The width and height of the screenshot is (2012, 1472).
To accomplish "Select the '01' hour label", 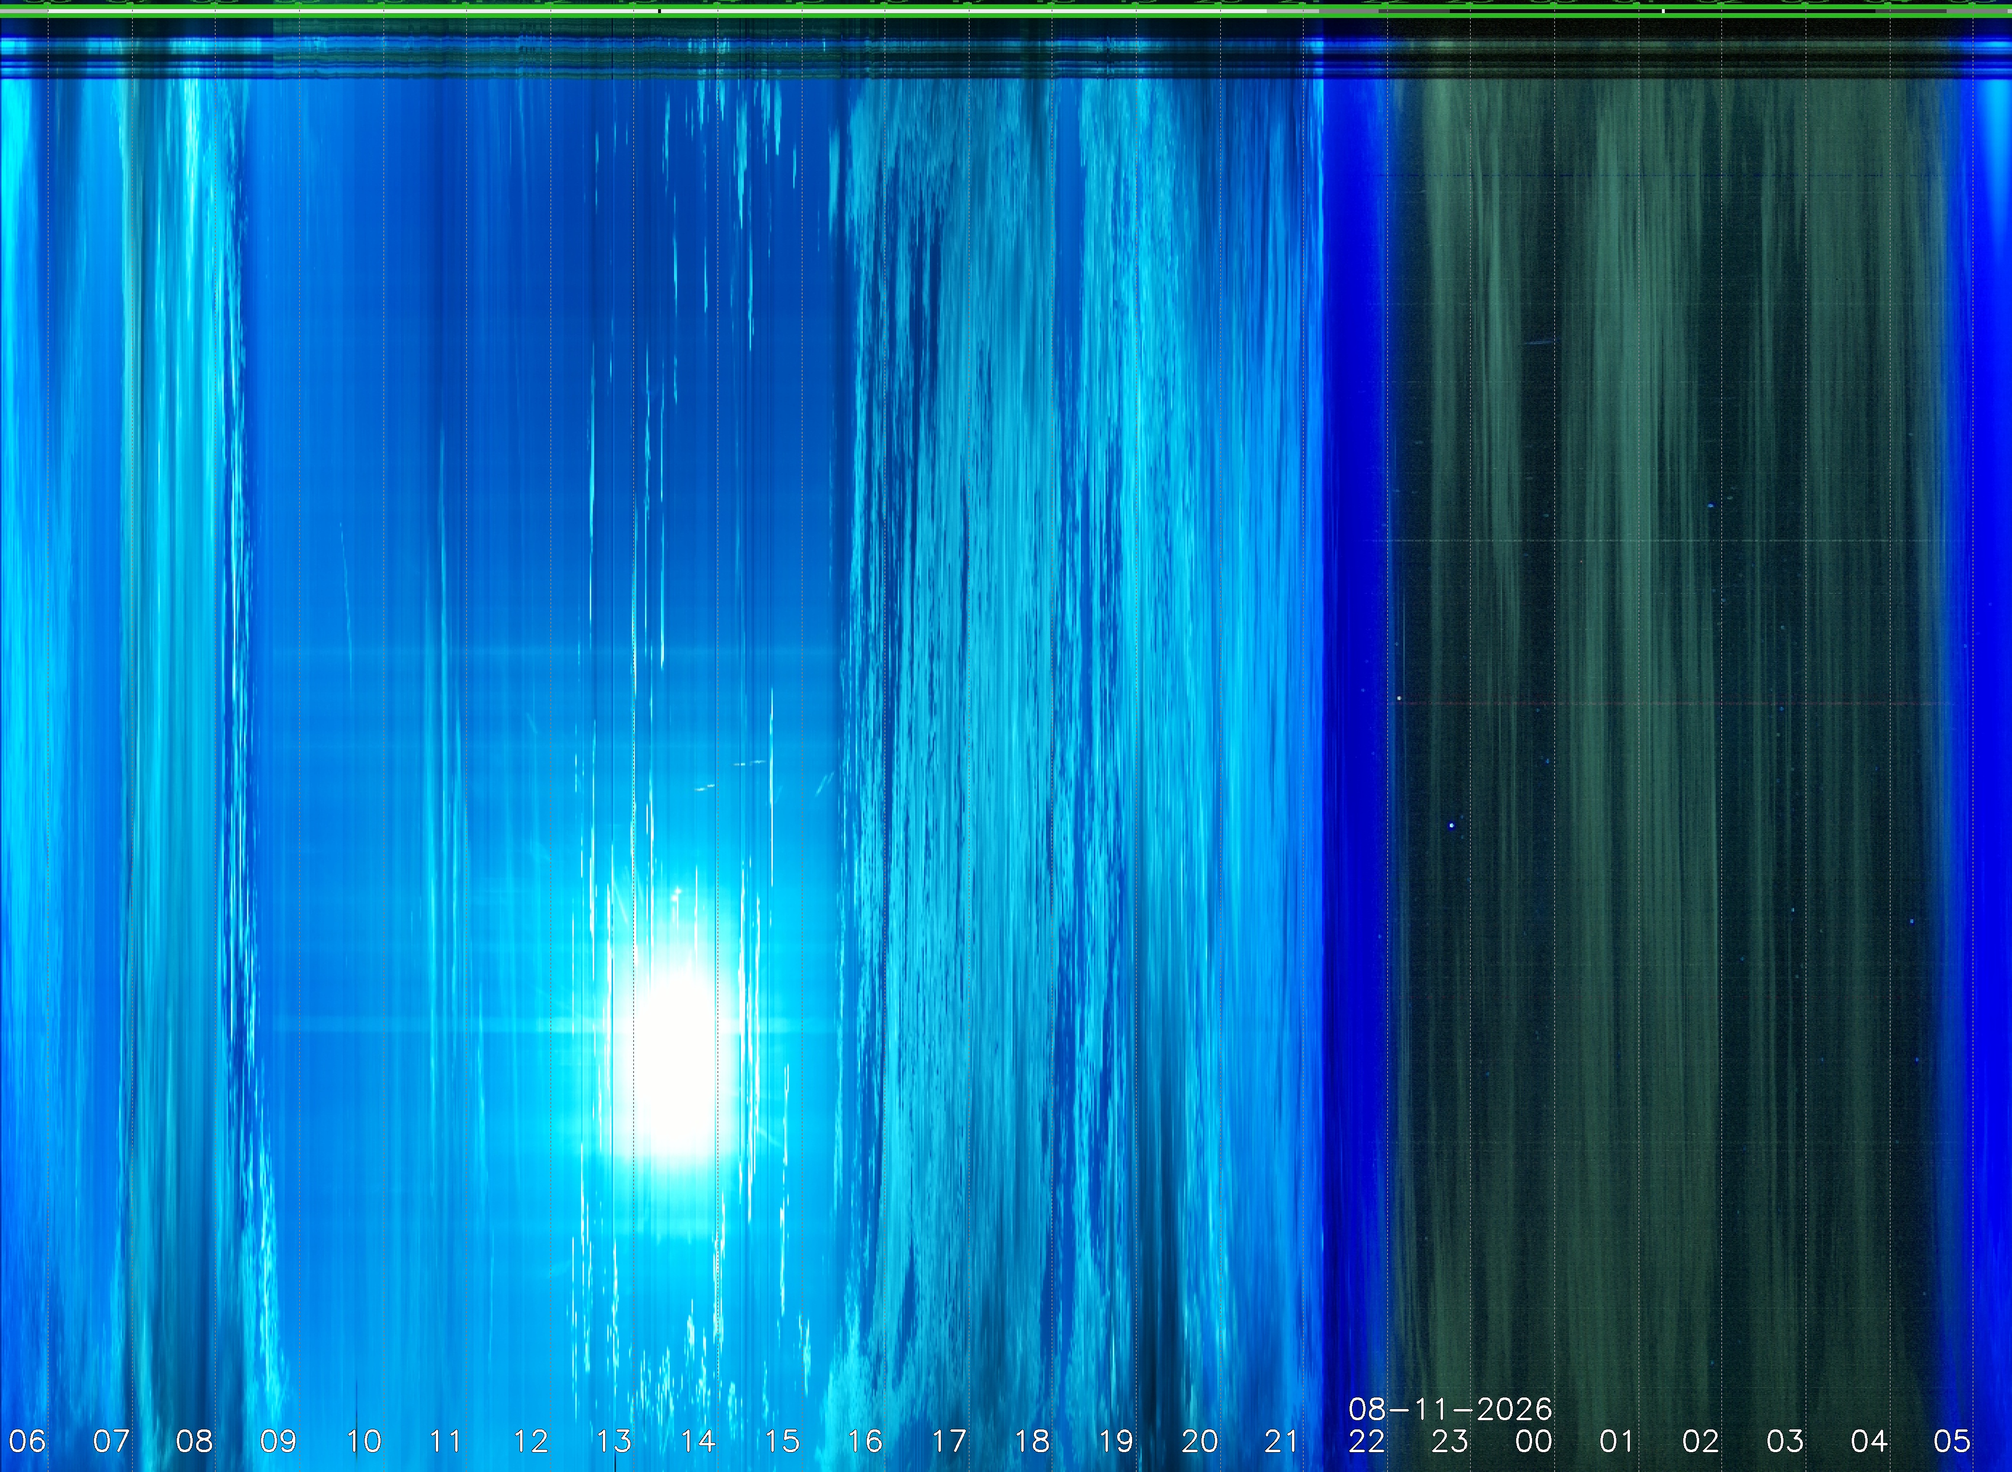I will click(1617, 1441).
